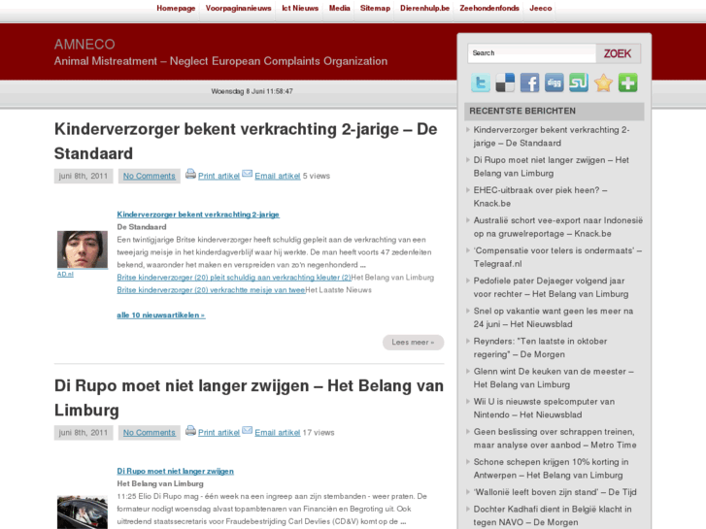Open sidebar link Reynders Ten laatste in oktober
The height and width of the screenshot is (529, 706).
click(540, 347)
